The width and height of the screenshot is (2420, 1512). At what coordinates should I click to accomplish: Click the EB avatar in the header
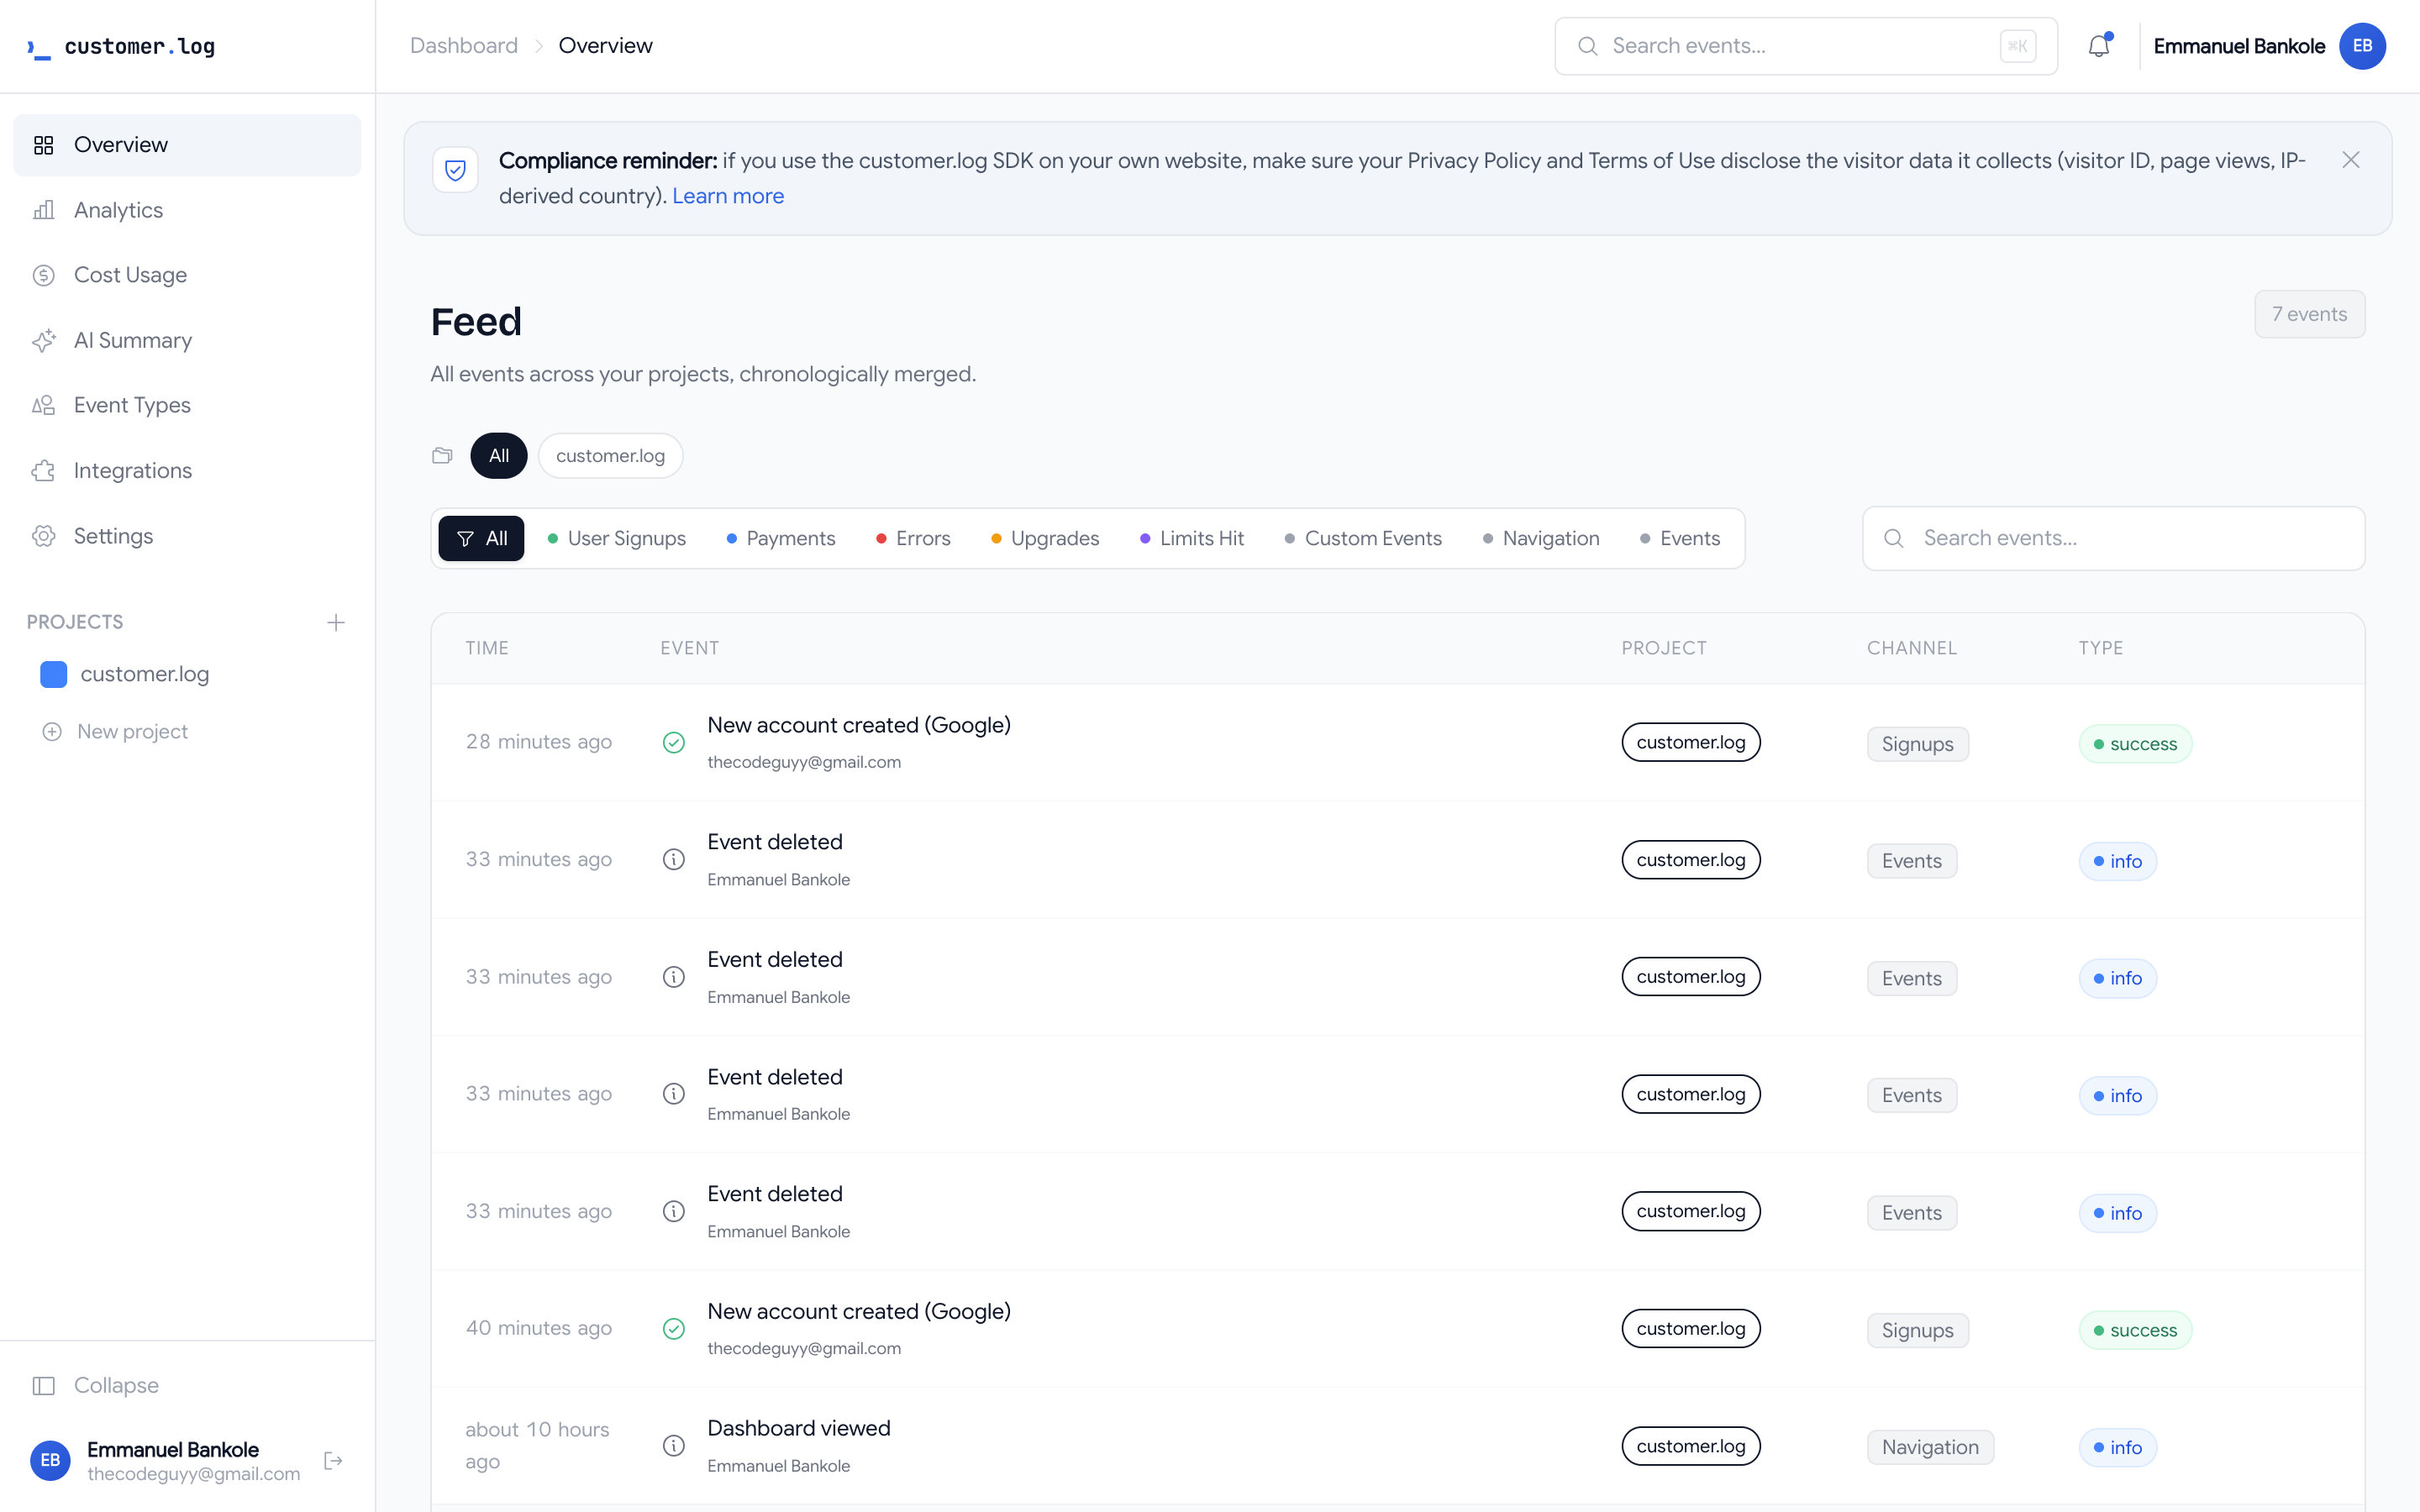pos(2362,46)
